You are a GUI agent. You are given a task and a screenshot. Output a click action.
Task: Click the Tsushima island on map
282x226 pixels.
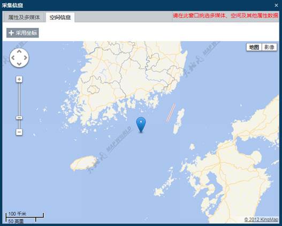tap(179, 121)
